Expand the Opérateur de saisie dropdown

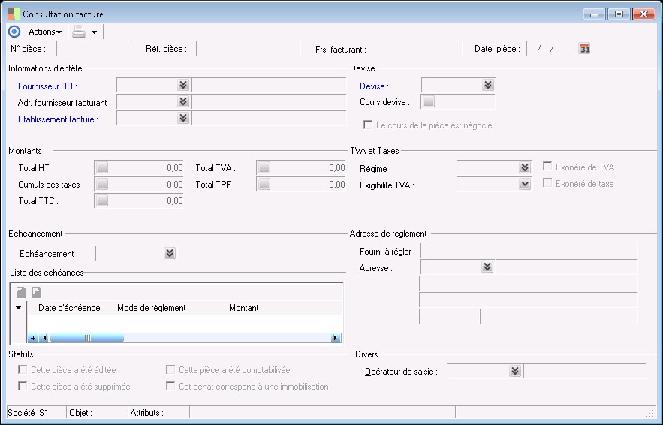click(x=514, y=371)
